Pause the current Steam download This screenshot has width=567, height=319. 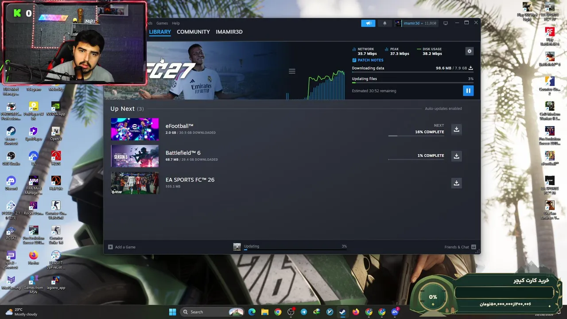tap(468, 91)
